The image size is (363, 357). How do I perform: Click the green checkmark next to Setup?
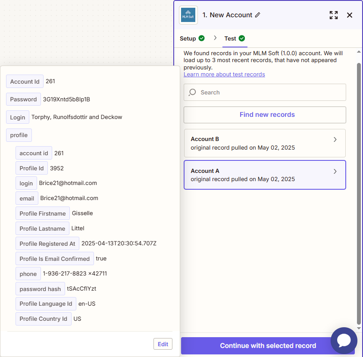pyautogui.click(x=202, y=38)
